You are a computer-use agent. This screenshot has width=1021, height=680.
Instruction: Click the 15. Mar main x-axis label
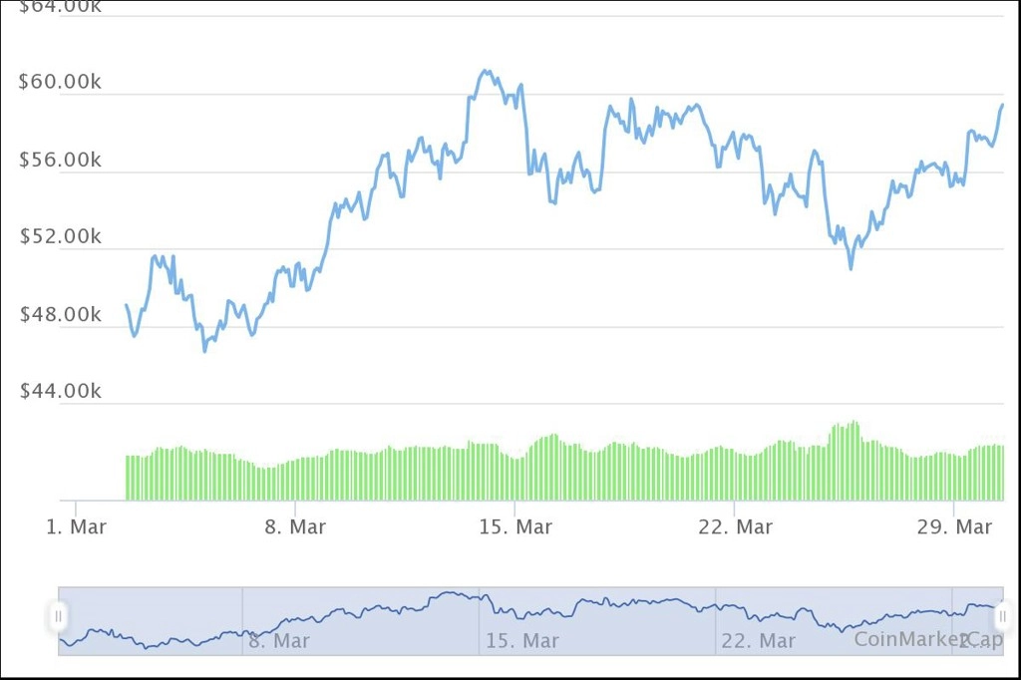coord(515,526)
